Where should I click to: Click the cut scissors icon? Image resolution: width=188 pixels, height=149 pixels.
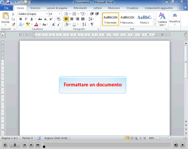tap(13, 14)
